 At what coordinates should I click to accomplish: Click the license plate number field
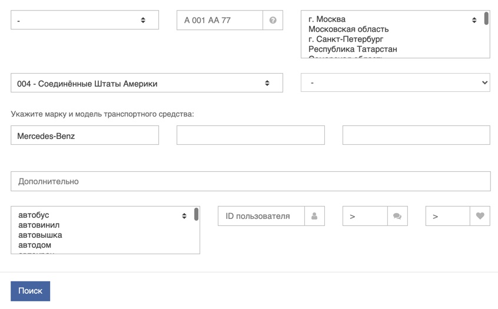click(220, 20)
